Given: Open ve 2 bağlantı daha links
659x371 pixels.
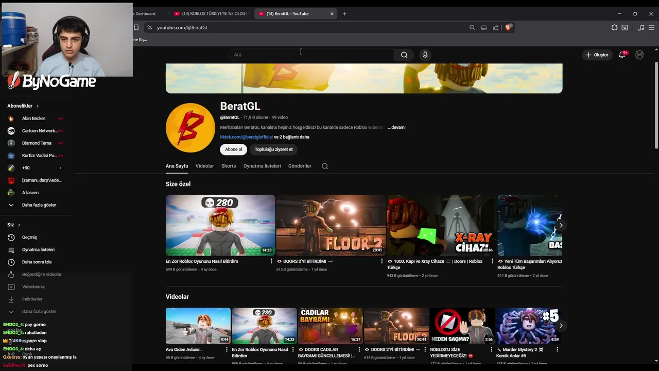Looking at the screenshot, I should (291, 137).
